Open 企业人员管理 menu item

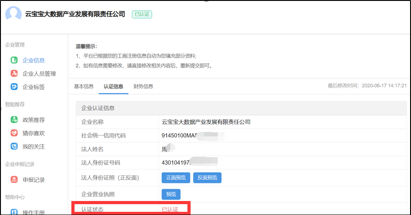pos(39,74)
